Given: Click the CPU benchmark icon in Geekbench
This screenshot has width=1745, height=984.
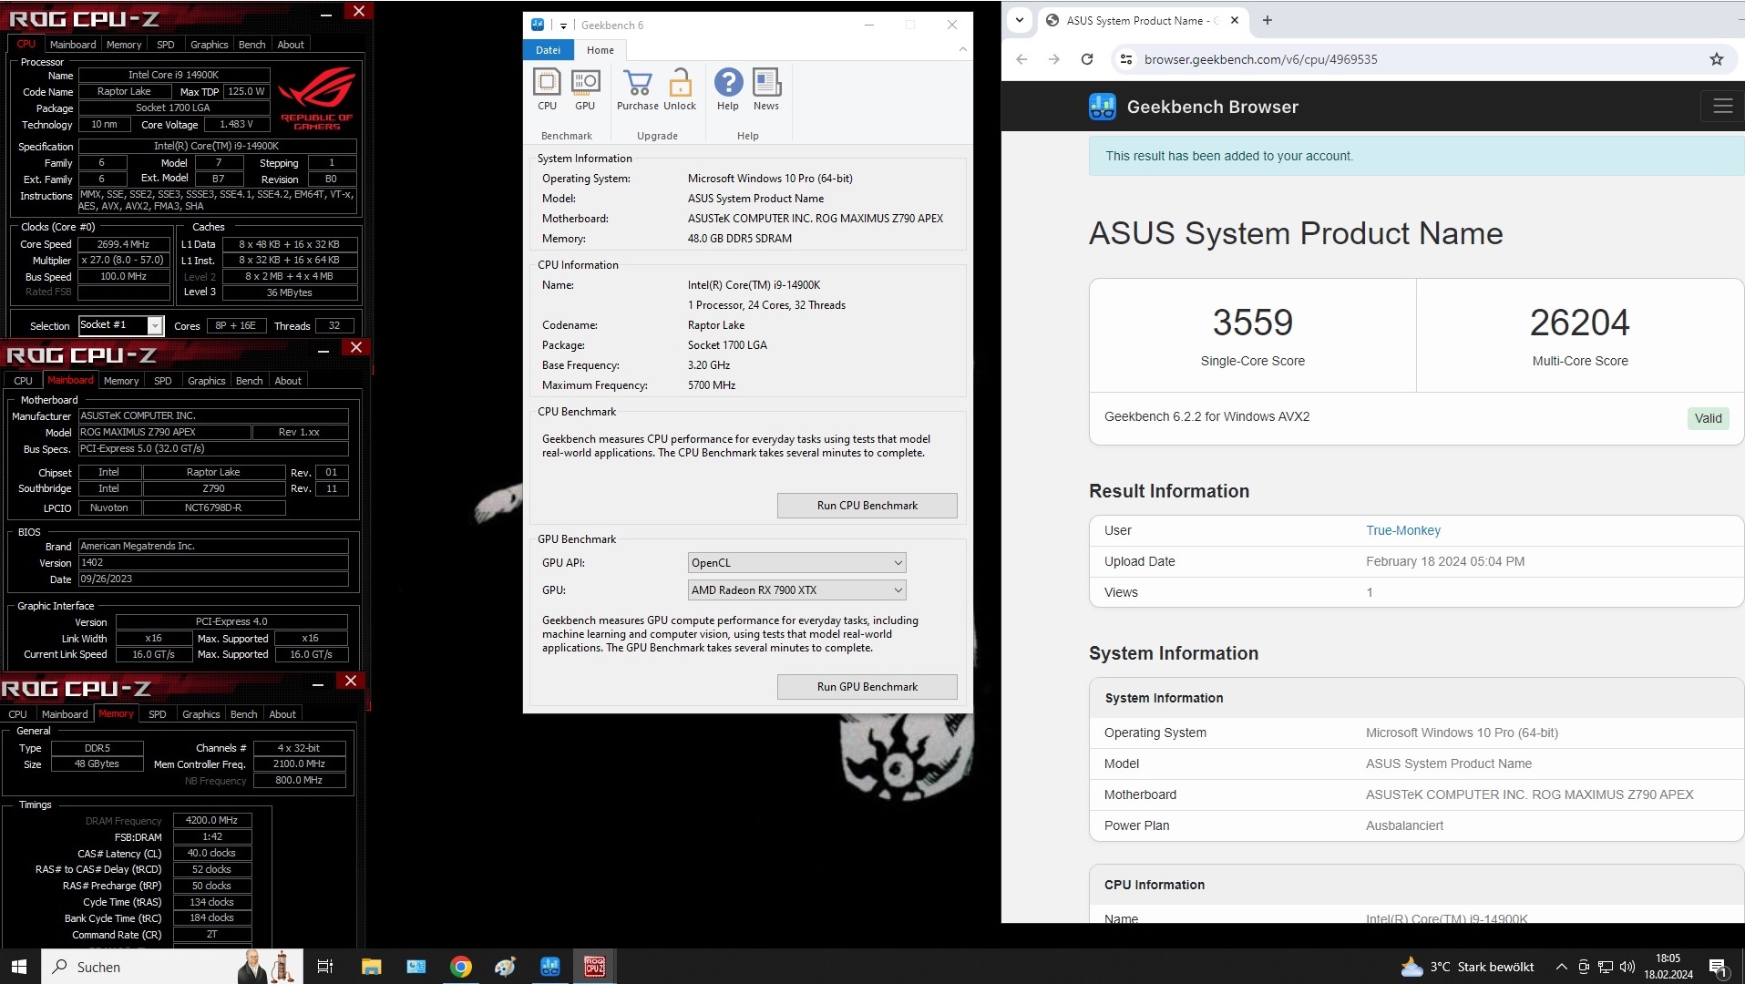Looking at the screenshot, I should (547, 89).
